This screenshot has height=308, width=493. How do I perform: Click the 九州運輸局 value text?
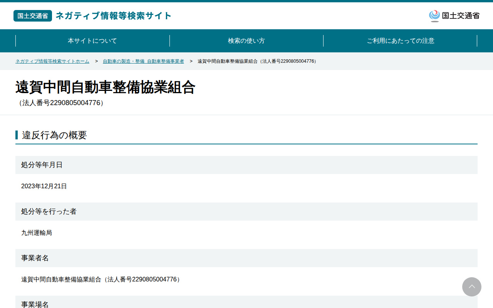37,233
